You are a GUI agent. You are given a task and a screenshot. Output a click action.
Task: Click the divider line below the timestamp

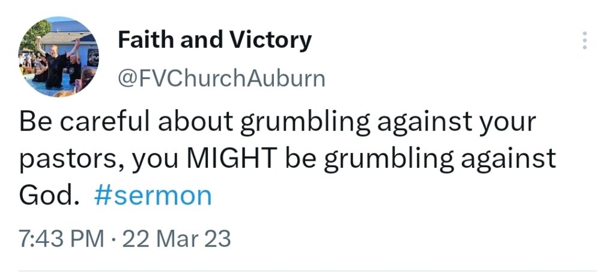pos(307,270)
